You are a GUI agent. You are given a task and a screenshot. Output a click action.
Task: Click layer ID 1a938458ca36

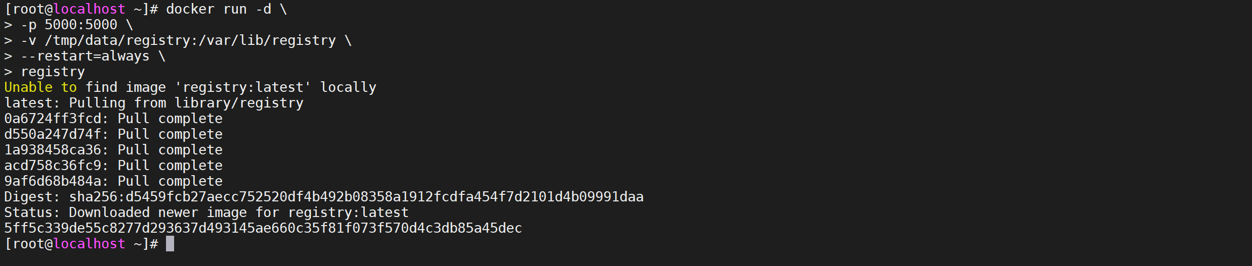pyautogui.click(x=53, y=150)
